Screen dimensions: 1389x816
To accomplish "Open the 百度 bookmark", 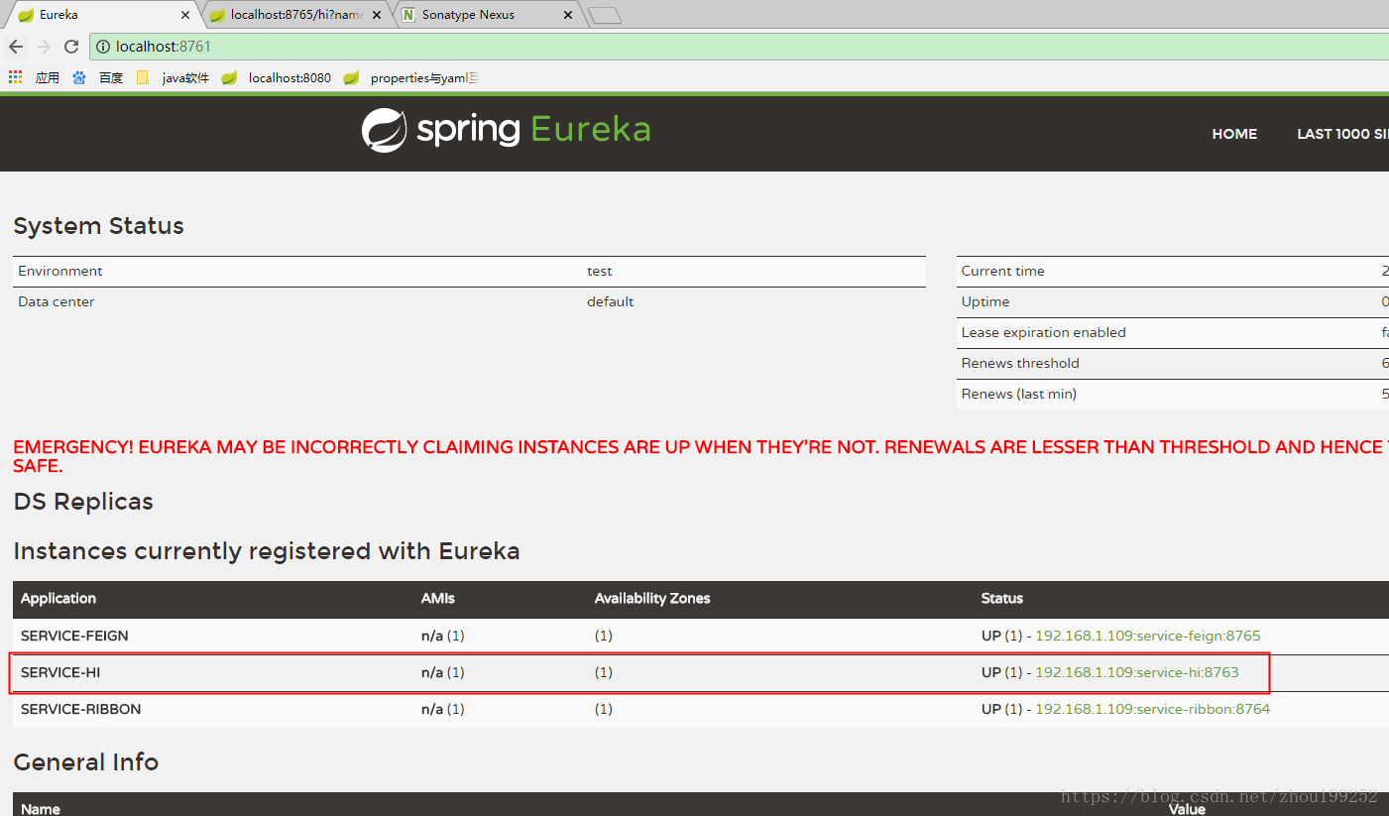I will coord(97,77).
